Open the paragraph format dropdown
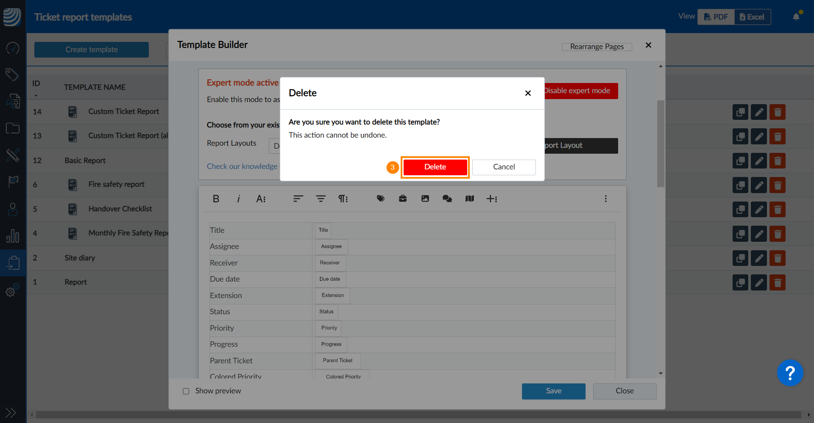Viewport: 814px width, 423px height. coord(343,199)
